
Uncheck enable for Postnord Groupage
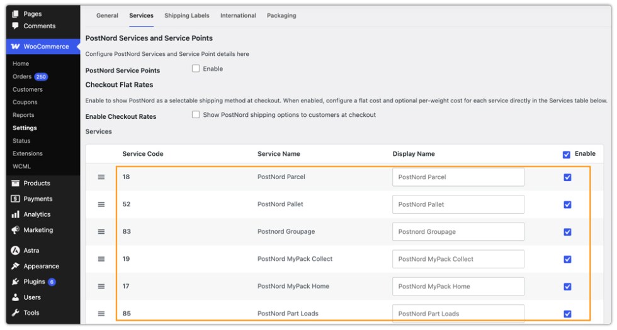click(x=567, y=232)
